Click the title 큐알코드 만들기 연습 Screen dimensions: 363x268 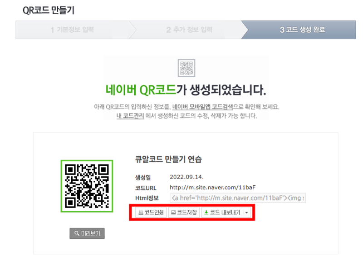pyautogui.click(x=168, y=159)
